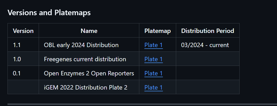Click the OBL early 2024 Distribution name

pyautogui.click(x=81, y=45)
